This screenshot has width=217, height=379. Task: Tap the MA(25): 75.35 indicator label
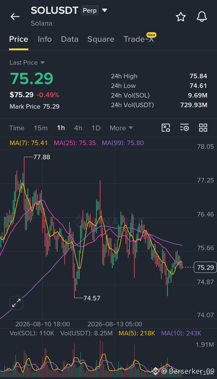75,143
